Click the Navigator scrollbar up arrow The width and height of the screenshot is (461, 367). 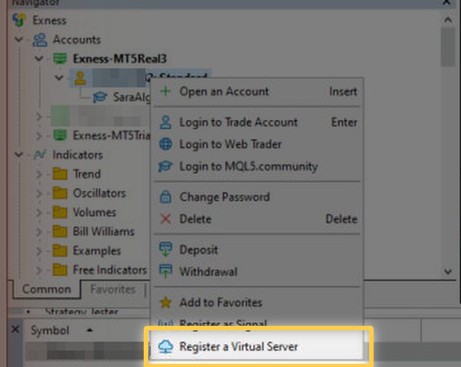pos(448,20)
